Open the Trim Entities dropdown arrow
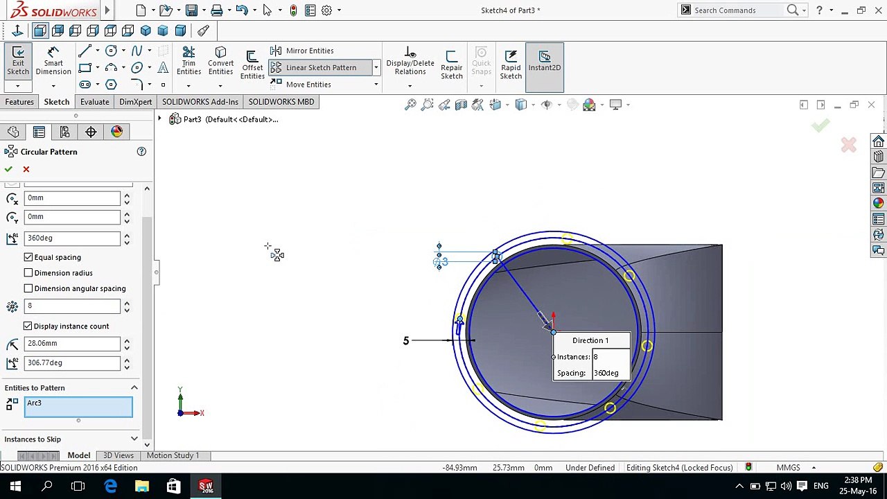The width and height of the screenshot is (887, 499). [x=188, y=86]
